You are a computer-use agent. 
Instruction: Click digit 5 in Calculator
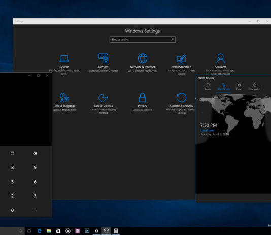click(12, 182)
